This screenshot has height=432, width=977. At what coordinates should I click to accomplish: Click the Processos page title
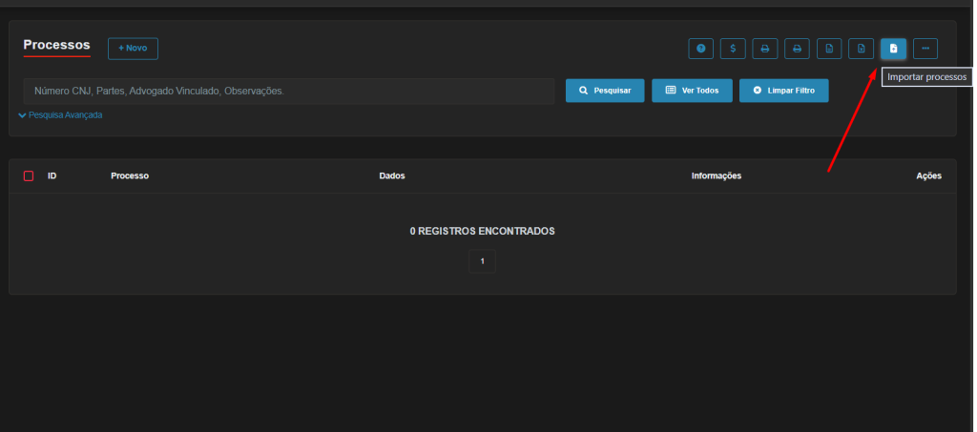tap(56, 46)
